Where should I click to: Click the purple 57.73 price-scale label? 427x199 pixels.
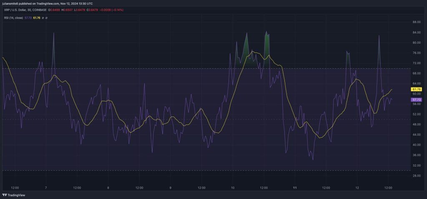(x=417, y=100)
